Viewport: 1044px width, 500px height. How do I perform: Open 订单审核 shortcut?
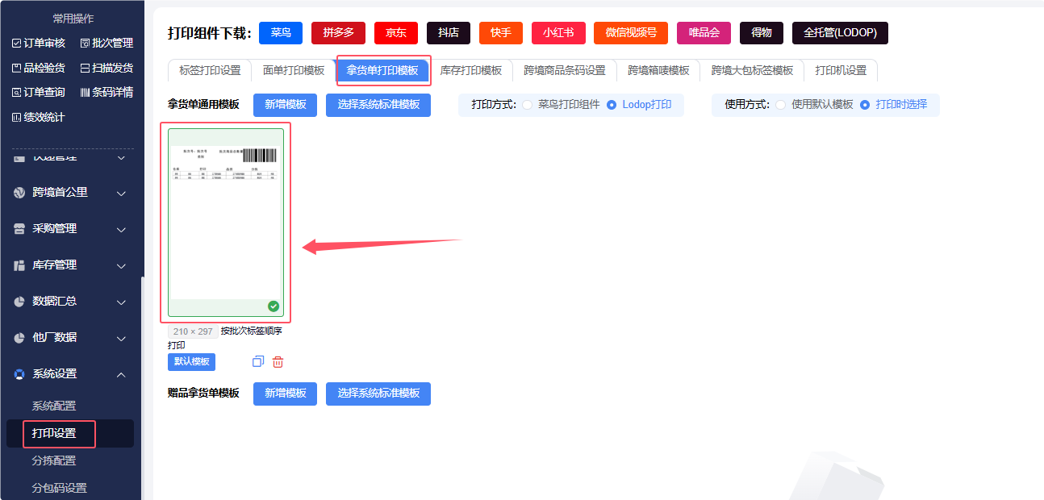point(39,43)
